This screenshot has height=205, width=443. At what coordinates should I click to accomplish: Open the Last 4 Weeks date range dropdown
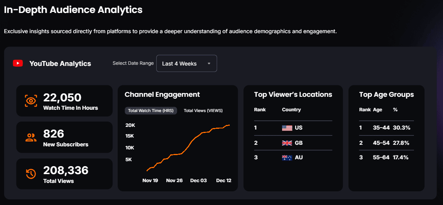(186, 64)
